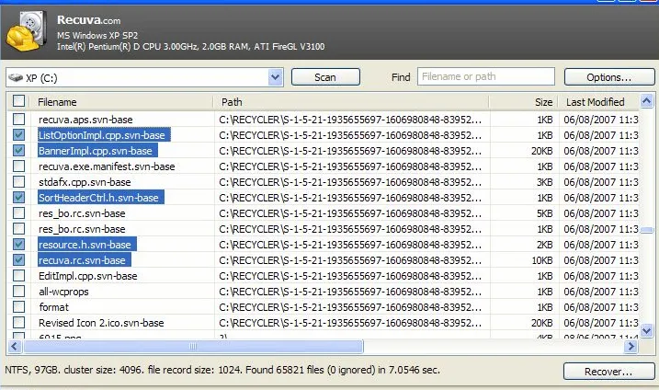Select the stdafx.cpp.svn-base filename
This screenshot has height=390, width=659.
click(85, 182)
